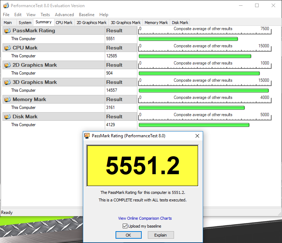
Task: Click the Memory Mark green result bar
Action: pyautogui.click(x=192, y=108)
